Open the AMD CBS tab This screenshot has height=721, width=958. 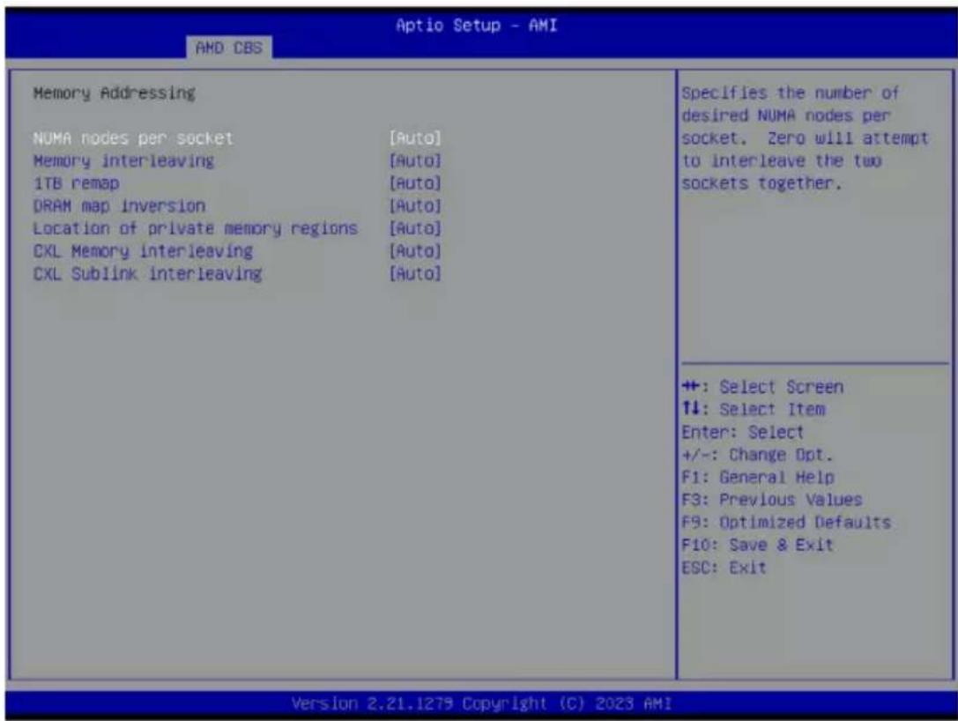229,48
